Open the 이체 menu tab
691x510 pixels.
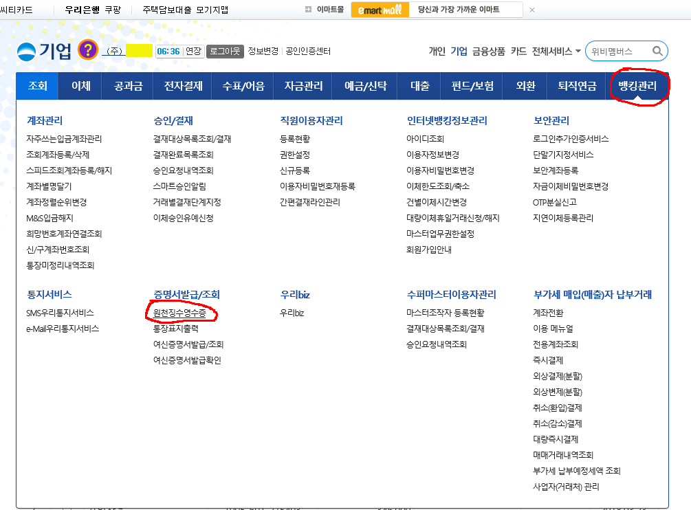coord(80,86)
